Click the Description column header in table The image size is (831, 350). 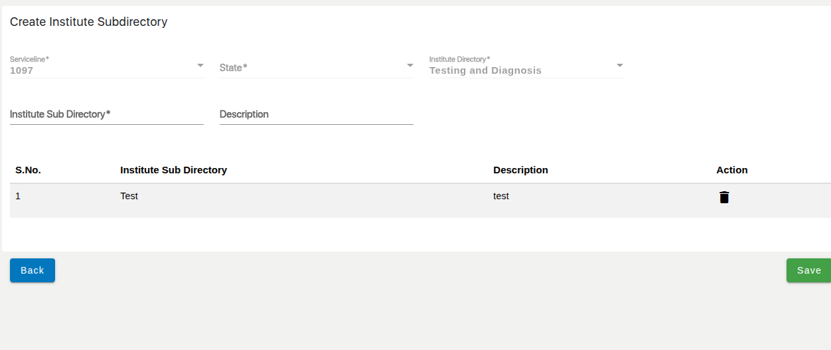pos(520,170)
